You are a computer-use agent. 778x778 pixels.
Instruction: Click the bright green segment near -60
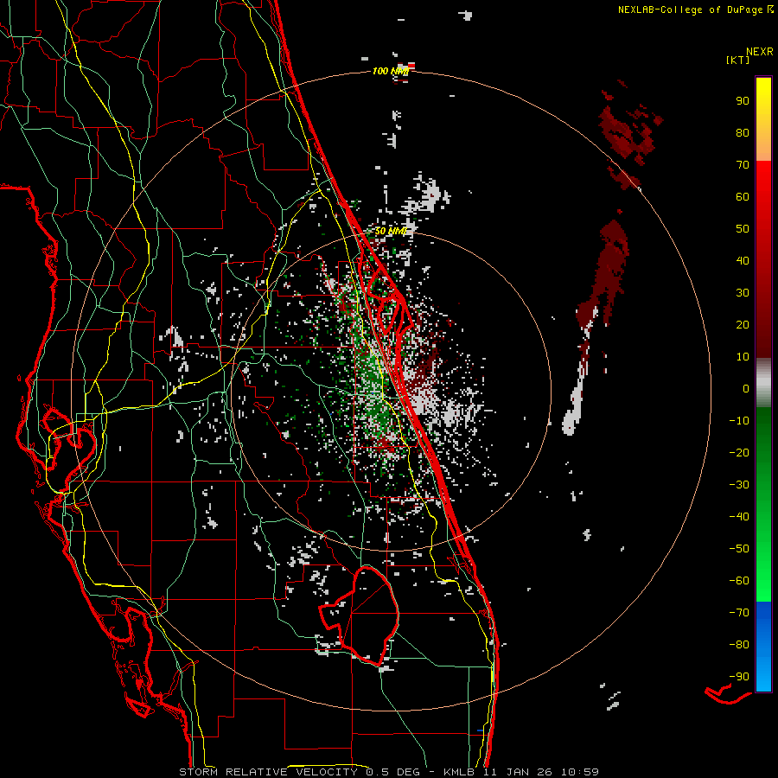click(x=763, y=581)
